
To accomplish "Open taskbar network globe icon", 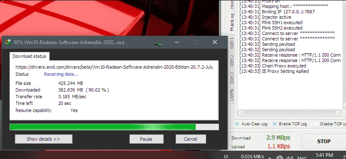I will [x=280, y=157].
